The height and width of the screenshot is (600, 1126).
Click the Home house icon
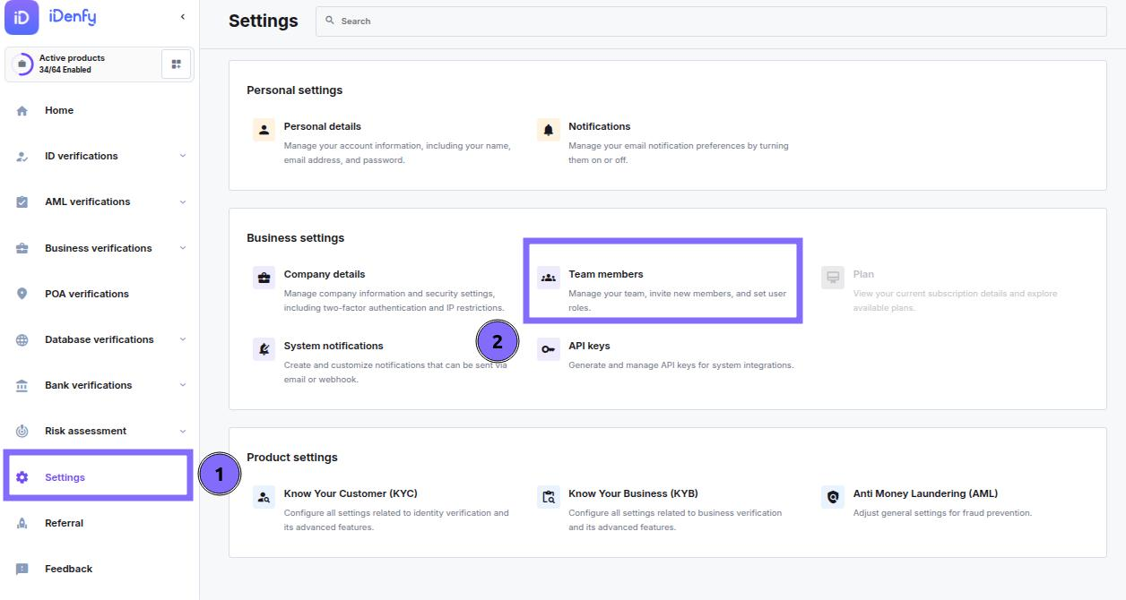click(x=22, y=111)
